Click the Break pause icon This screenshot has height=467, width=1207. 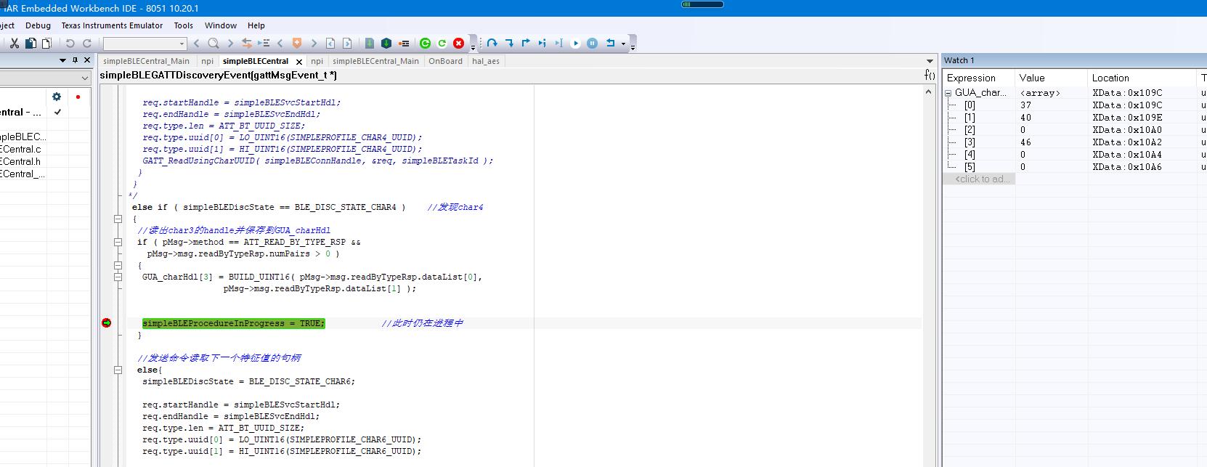click(x=592, y=44)
